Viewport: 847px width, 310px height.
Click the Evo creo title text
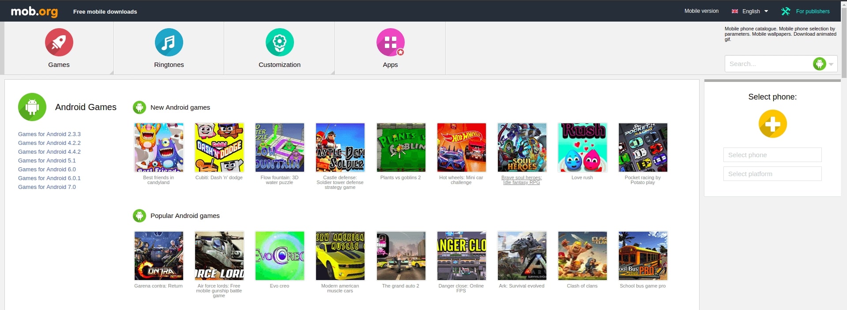click(x=279, y=286)
